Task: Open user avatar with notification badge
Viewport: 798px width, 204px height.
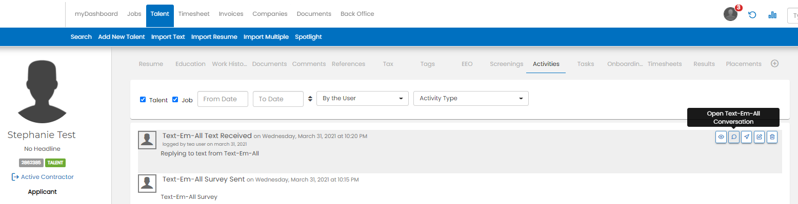Action: pyautogui.click(x=731, y=14)
